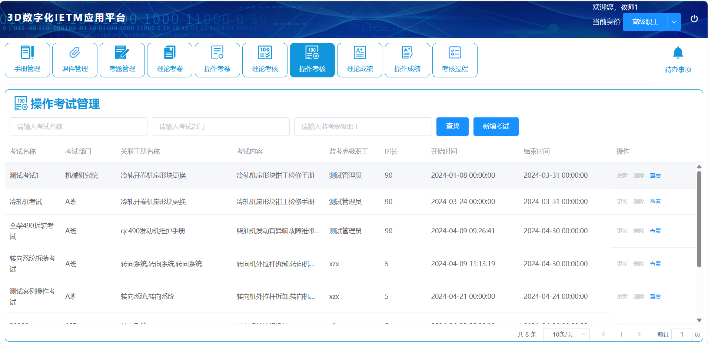Open the 课件管理 paperclip icon
The width and height of the screenshot is (708, 344).
pyautogui.click(x=75, y=53)
